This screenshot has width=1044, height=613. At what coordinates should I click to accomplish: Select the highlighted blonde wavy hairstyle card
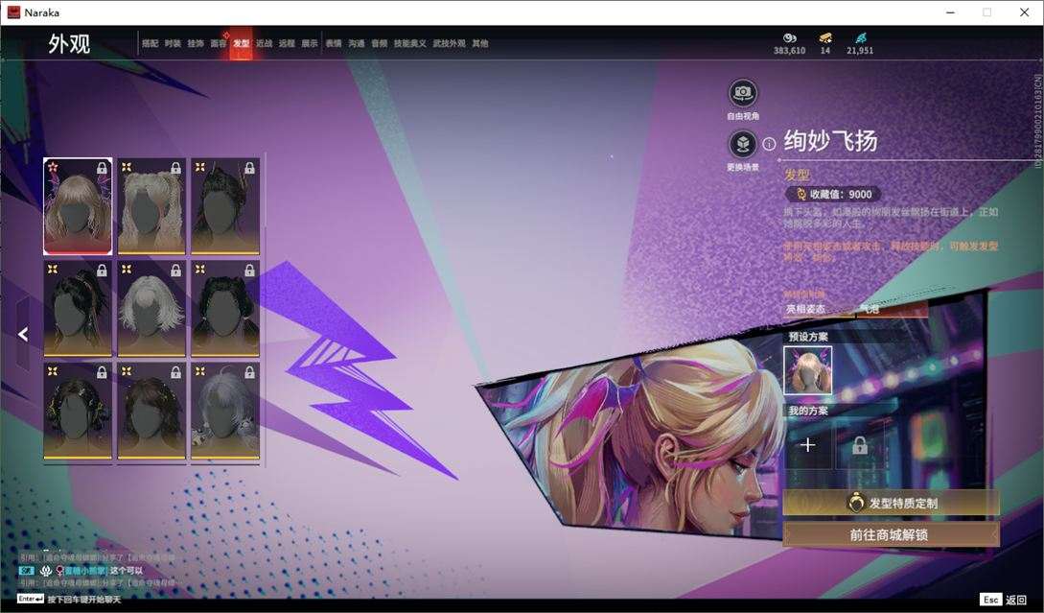click(x=78, y=206)
